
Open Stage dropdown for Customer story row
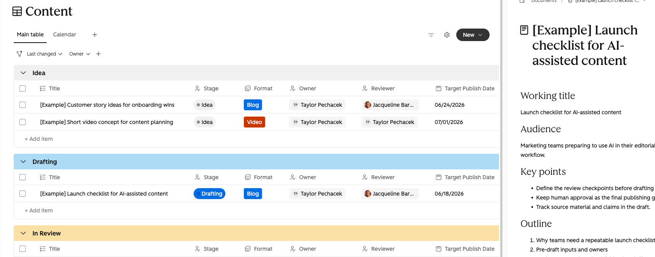click(205, 105)
